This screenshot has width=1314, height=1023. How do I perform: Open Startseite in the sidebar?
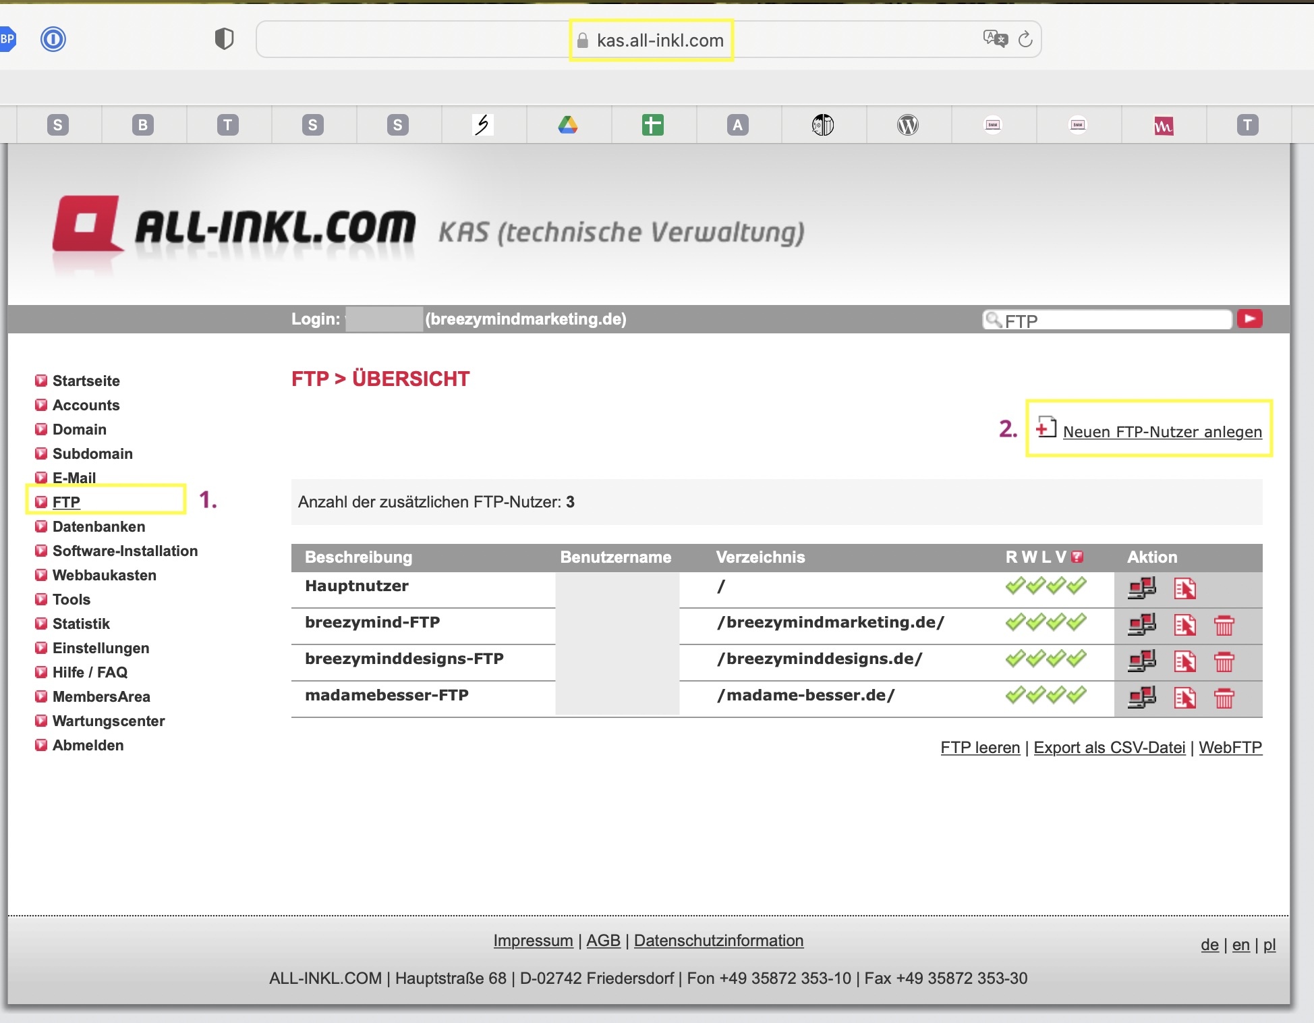[x=86, y=381]
